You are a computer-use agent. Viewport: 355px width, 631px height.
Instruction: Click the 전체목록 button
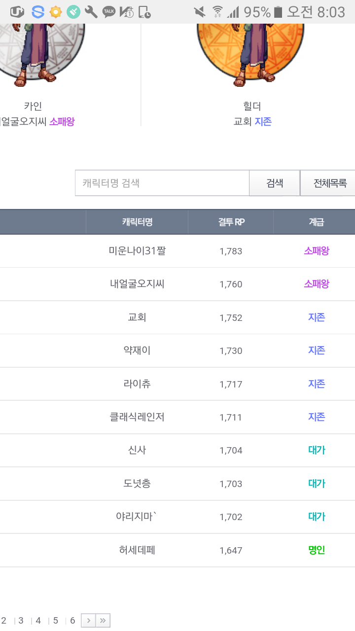329,183
